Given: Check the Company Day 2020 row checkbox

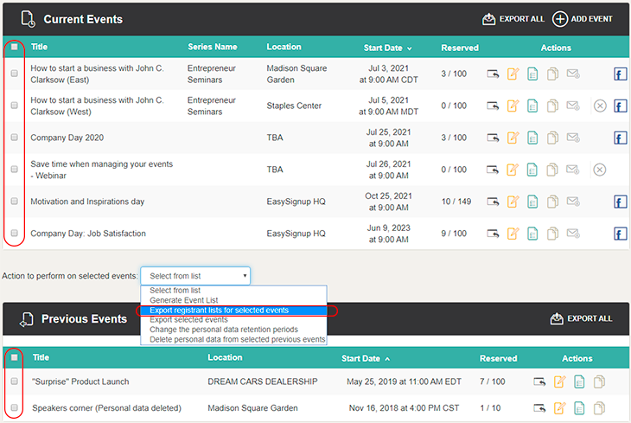Looking at the screenshot, I should point(15,138).
